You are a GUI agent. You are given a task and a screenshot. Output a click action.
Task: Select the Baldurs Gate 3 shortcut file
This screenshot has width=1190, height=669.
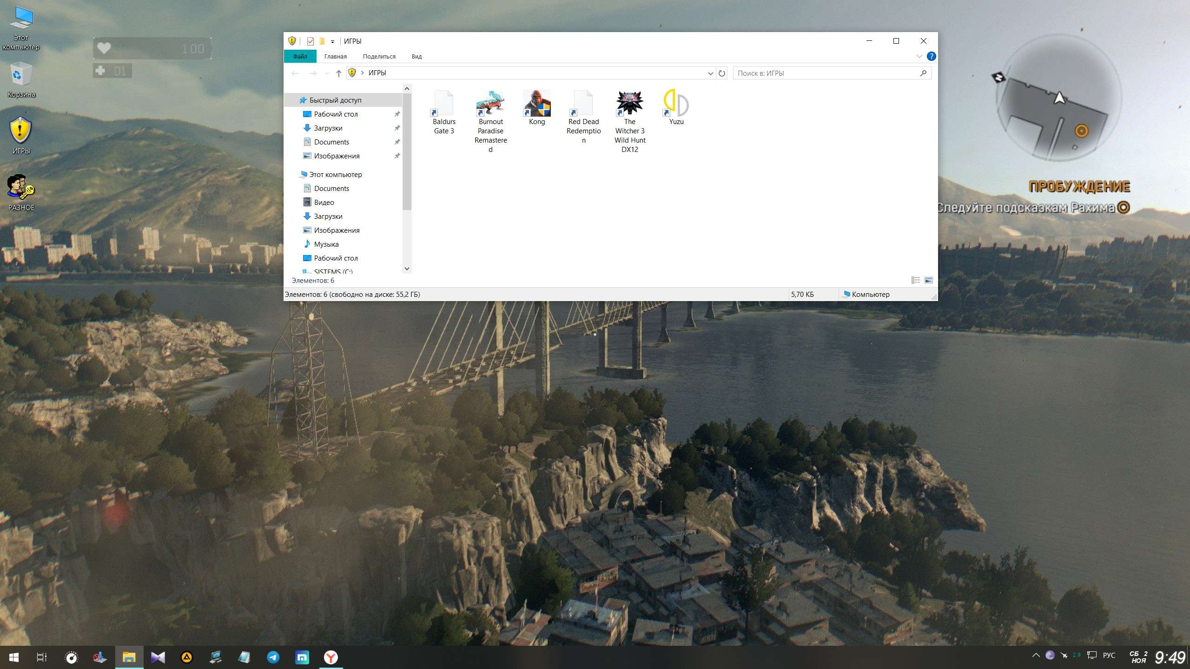tap(443, 103)
